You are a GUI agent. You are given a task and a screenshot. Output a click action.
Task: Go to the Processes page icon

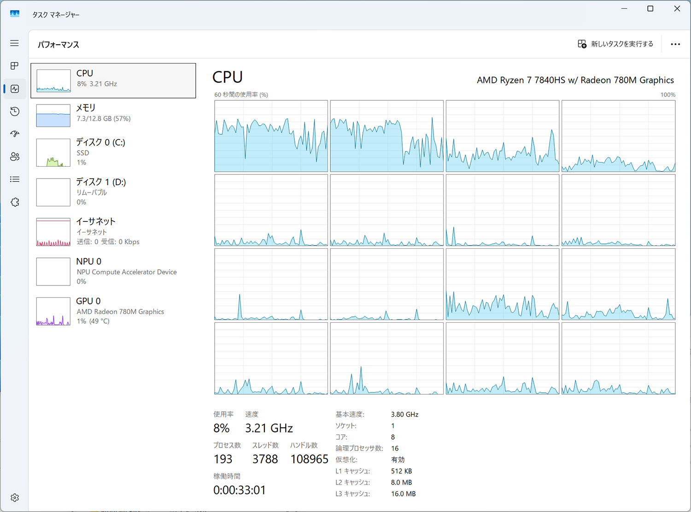click(15, 66)
